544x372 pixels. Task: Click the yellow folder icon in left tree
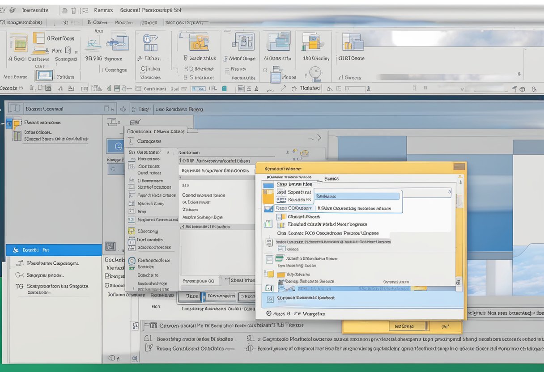[x=17, y=123]
